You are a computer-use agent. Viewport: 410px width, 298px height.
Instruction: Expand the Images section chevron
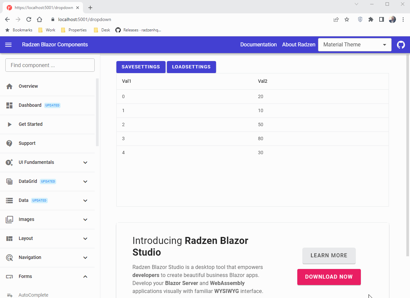[x=85, y=220]
